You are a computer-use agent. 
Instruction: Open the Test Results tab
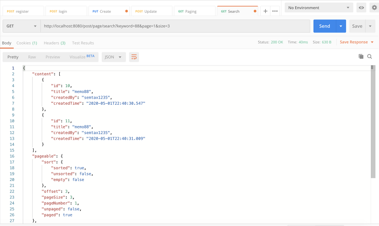click(83, 43)
